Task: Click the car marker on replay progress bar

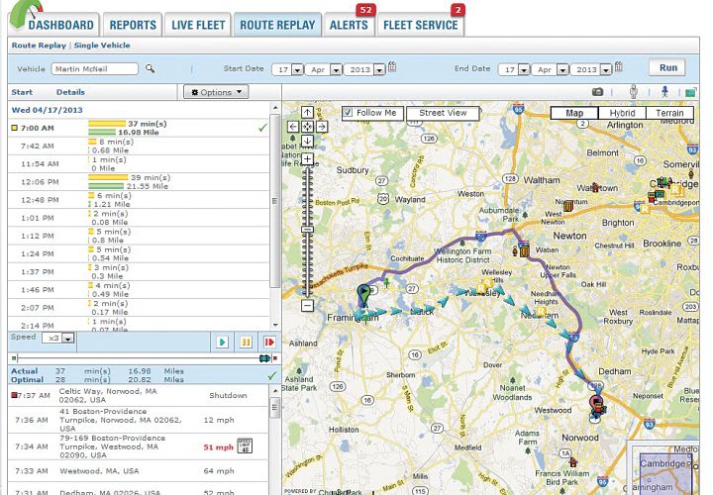Action: 264,358
